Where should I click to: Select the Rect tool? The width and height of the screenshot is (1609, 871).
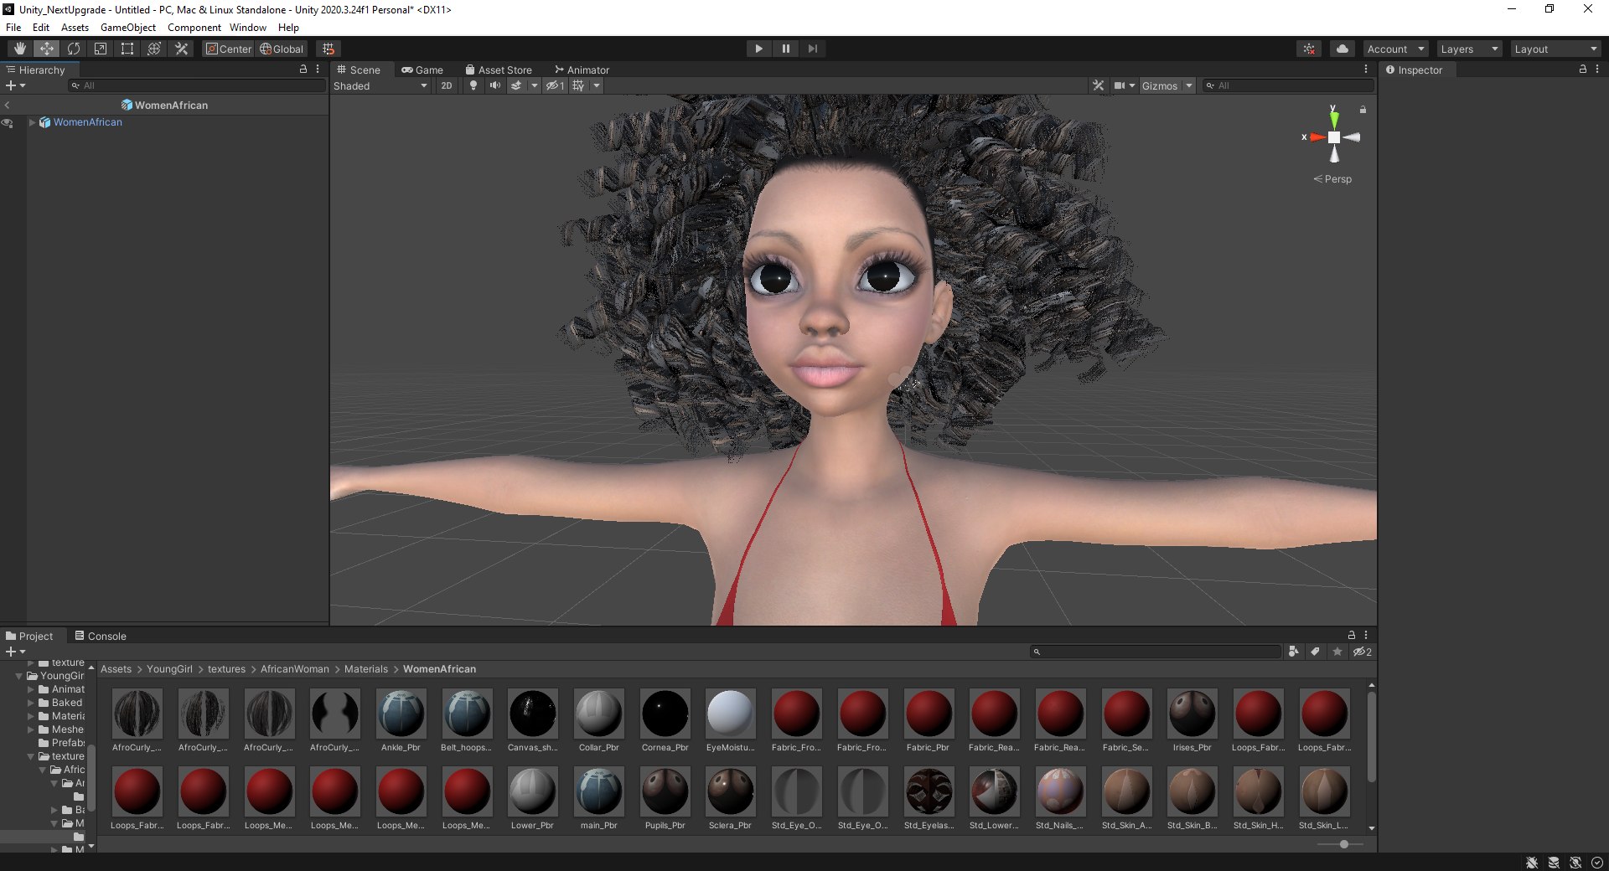[x=127, y=49]
